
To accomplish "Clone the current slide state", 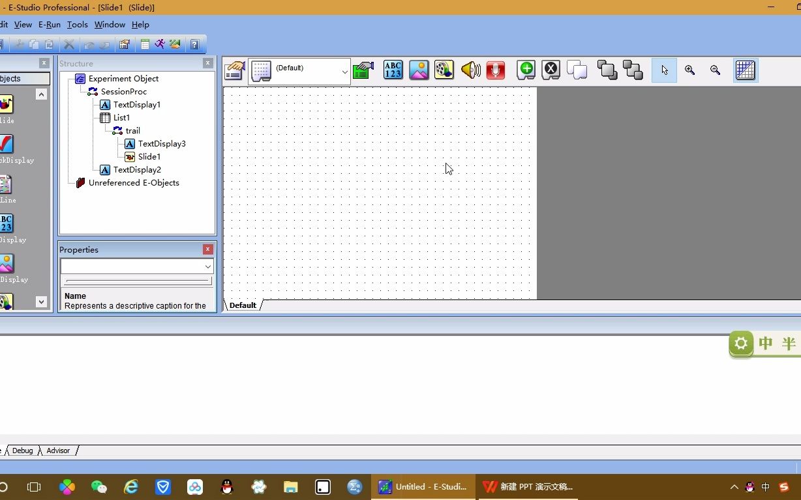I will coord(577,70).
